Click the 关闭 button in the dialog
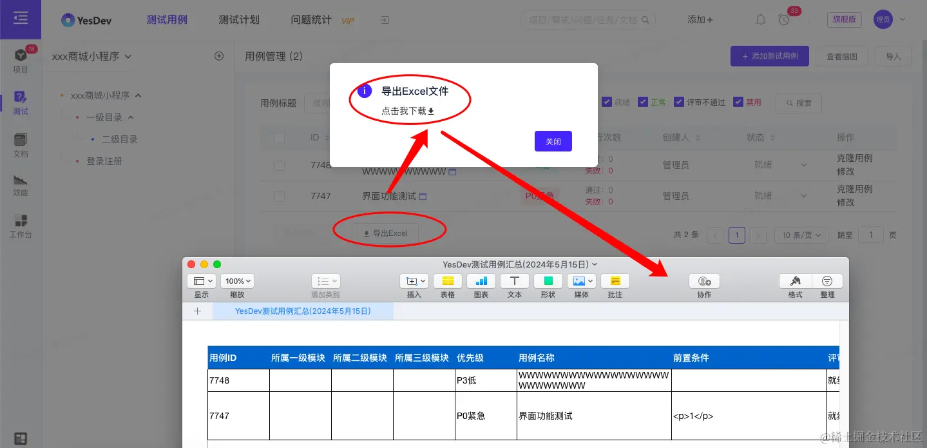The image size is (927, 448). [x=553, y=141]
